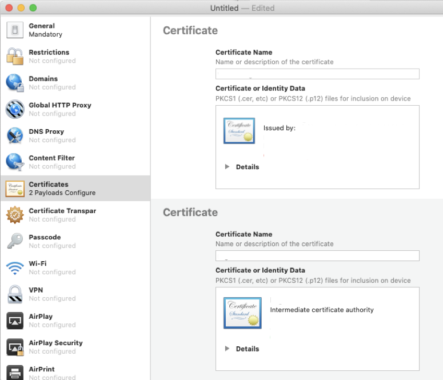Close the Untitled window with red button
The width and height of the screenshot is (443, 380).
[9, 8]
